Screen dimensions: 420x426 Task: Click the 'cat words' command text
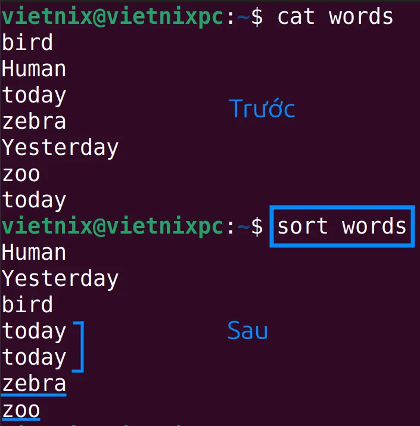[x=335, y=17]
